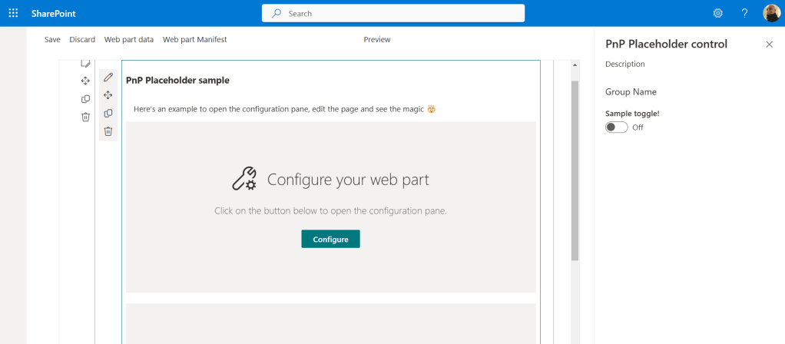This screenshot has width=785, height=344.
Task: Open Web part Manifest menu item
Action: pos(194,39)
